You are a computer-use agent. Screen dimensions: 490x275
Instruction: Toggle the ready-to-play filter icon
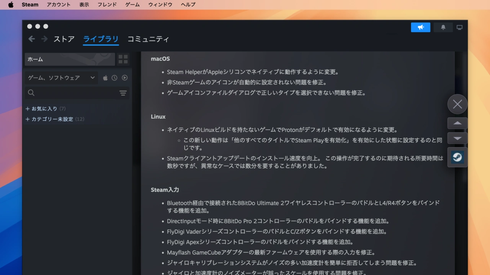click(x=124, y=78)
